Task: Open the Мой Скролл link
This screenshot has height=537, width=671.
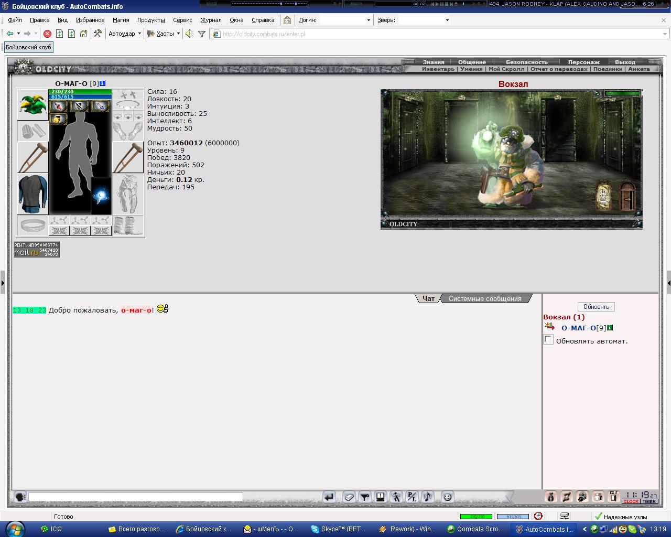Action: [506, 69]
